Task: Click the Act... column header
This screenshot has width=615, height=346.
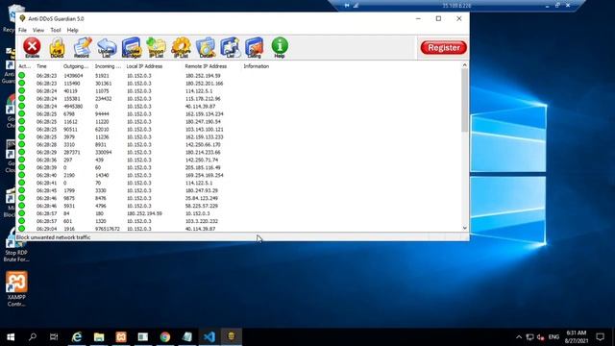Action: point(25,66)
